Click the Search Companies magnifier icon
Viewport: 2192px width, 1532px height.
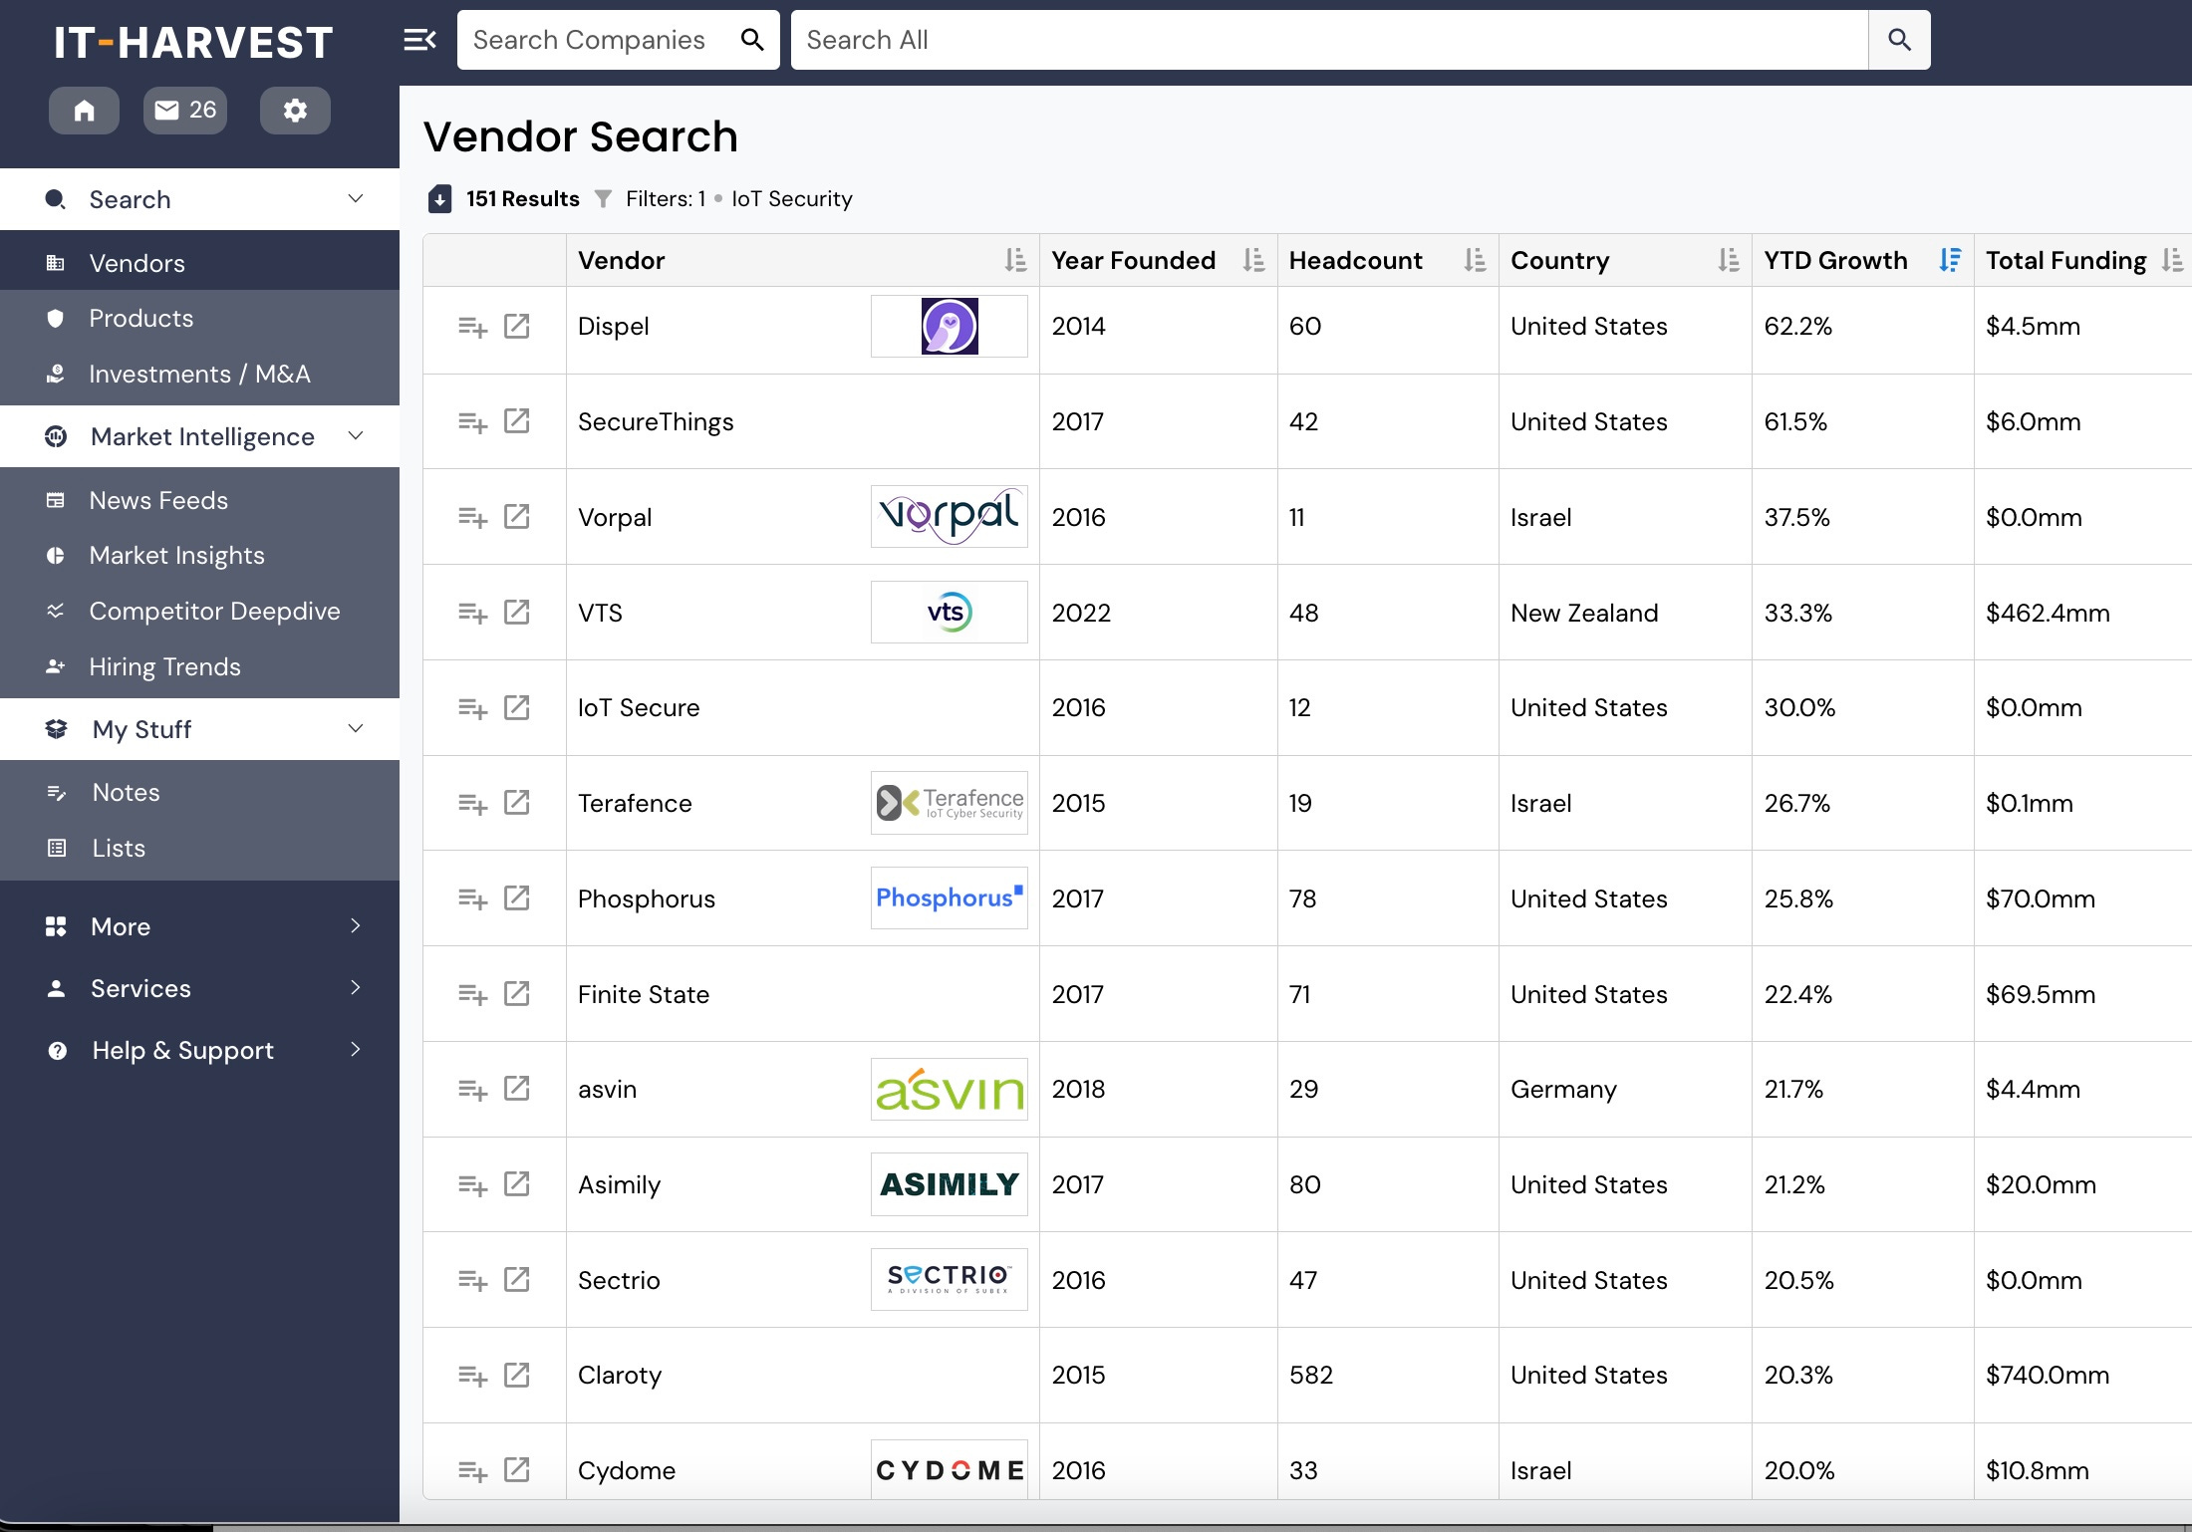coord(752,40)
